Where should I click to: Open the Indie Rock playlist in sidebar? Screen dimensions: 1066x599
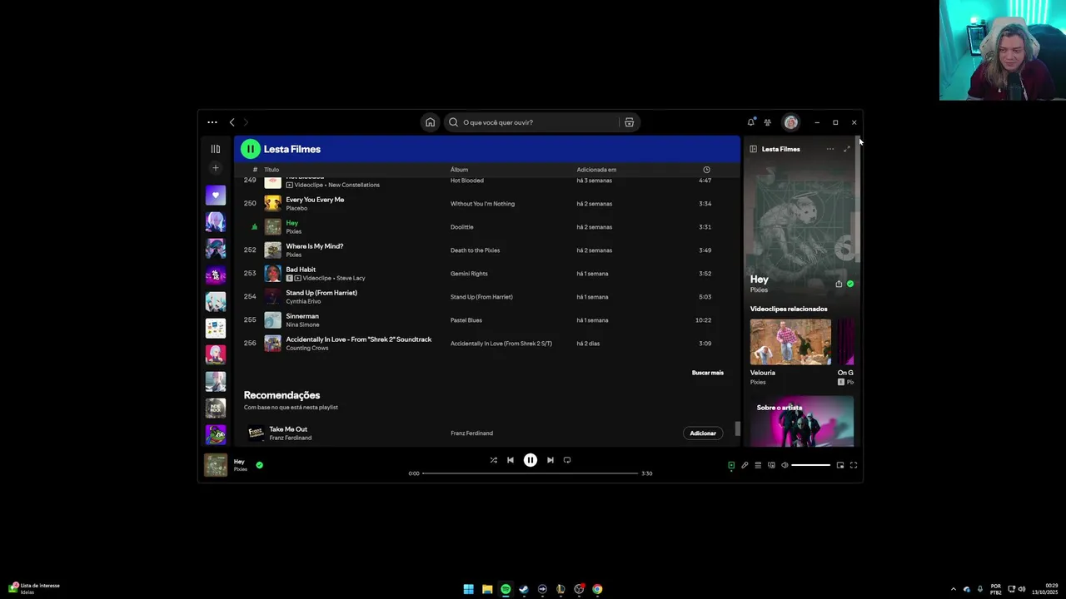click(216, 408)
